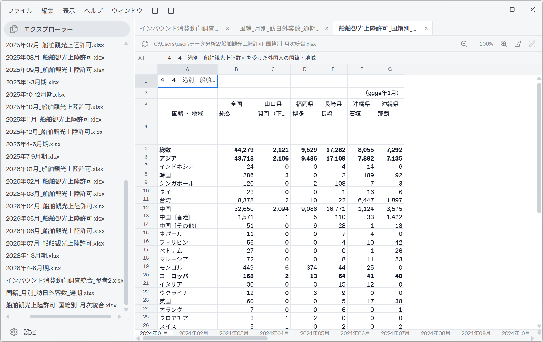Viewport: 543px width, 342px height.
Task: Select the 2024年03月 sheet tab
Action: click(x=234, y=333)
